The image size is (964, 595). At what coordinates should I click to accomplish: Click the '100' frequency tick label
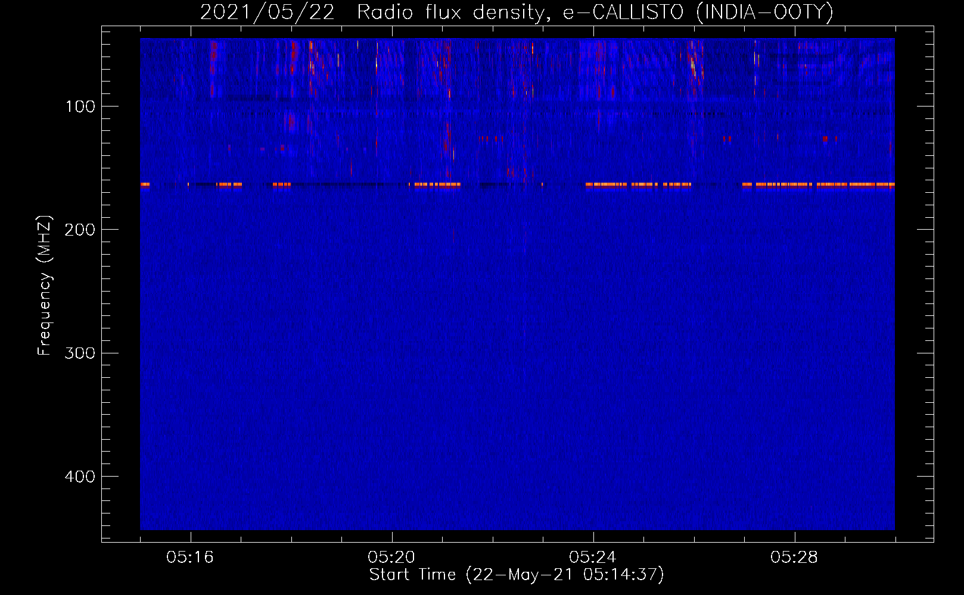click(x=80, y=107)
